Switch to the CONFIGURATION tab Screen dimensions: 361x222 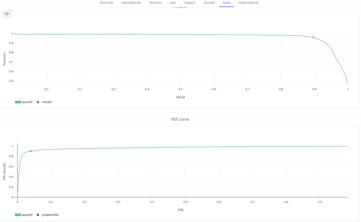pyautogui.click(x=131, y=3)
